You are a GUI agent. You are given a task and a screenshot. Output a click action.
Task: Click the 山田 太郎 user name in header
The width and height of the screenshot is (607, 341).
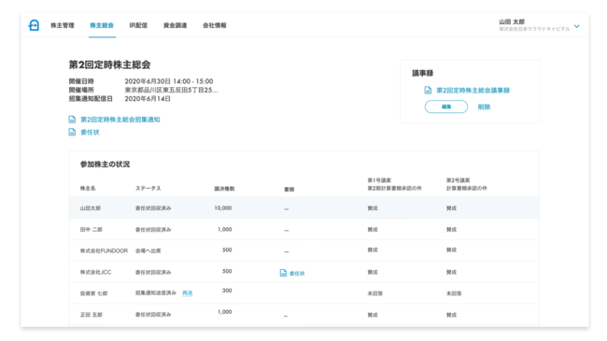(x=512, y=21)
